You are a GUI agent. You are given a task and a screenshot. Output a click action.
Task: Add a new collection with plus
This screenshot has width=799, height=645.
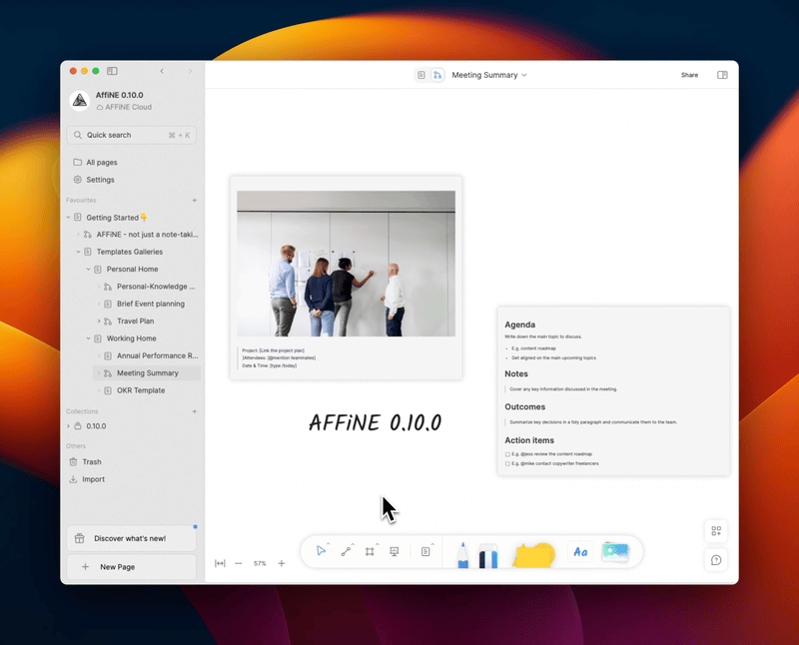194,411
